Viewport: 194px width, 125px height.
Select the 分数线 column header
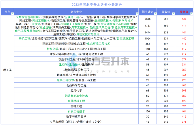click(x=165, y=12)
